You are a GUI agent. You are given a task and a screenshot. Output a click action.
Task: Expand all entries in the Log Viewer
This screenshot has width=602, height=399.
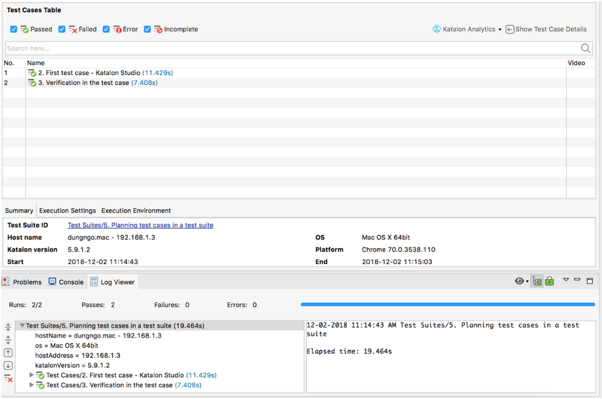coord(8,339)
